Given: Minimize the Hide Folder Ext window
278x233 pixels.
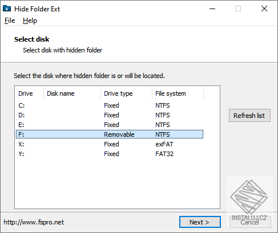Looking at the screenshot, I should [212, 9].
